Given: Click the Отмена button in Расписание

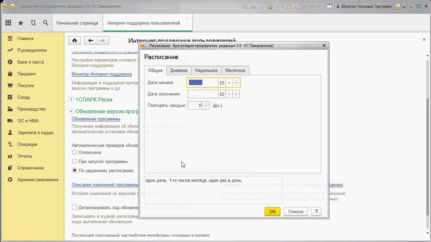Looking at the screenshot, I should pos(296,211).
